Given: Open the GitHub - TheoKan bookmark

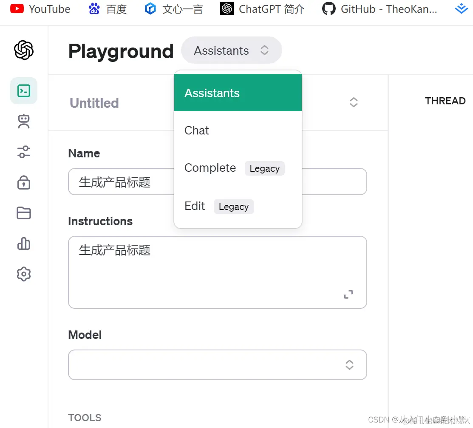Looking at the screenshot, I should coord(380,9).
